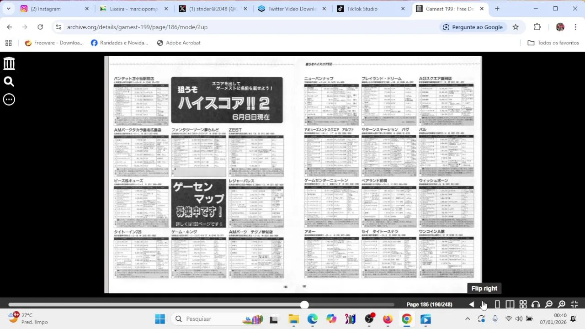Click the left magazine page 186
The height and width of the screenshot is (329, 585).
[x=199, y=175]
